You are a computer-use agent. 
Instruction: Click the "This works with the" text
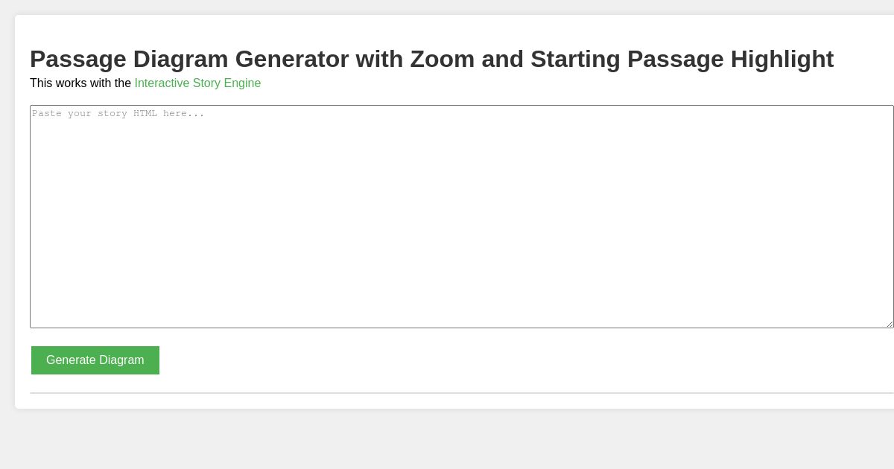tap(80, 83)
